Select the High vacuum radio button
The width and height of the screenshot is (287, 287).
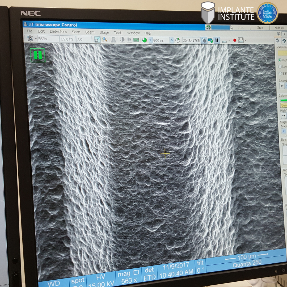(x=280, y=60)
